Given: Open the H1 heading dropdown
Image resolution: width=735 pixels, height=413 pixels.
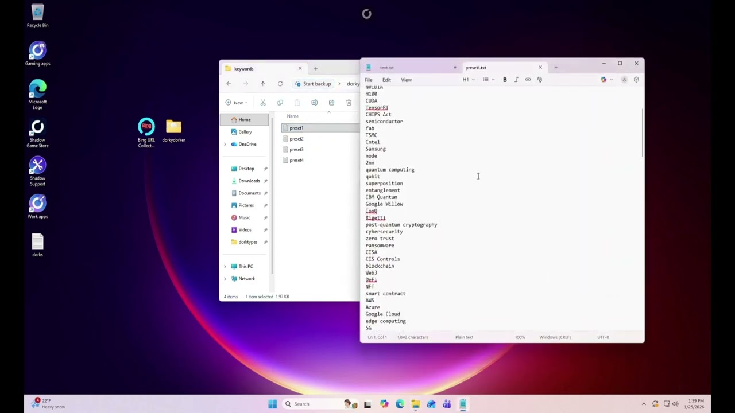Looking at the screenshot, I should coord(469,80).
